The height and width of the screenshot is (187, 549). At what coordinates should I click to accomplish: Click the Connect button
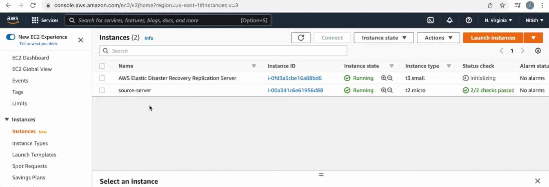point(332,38)
